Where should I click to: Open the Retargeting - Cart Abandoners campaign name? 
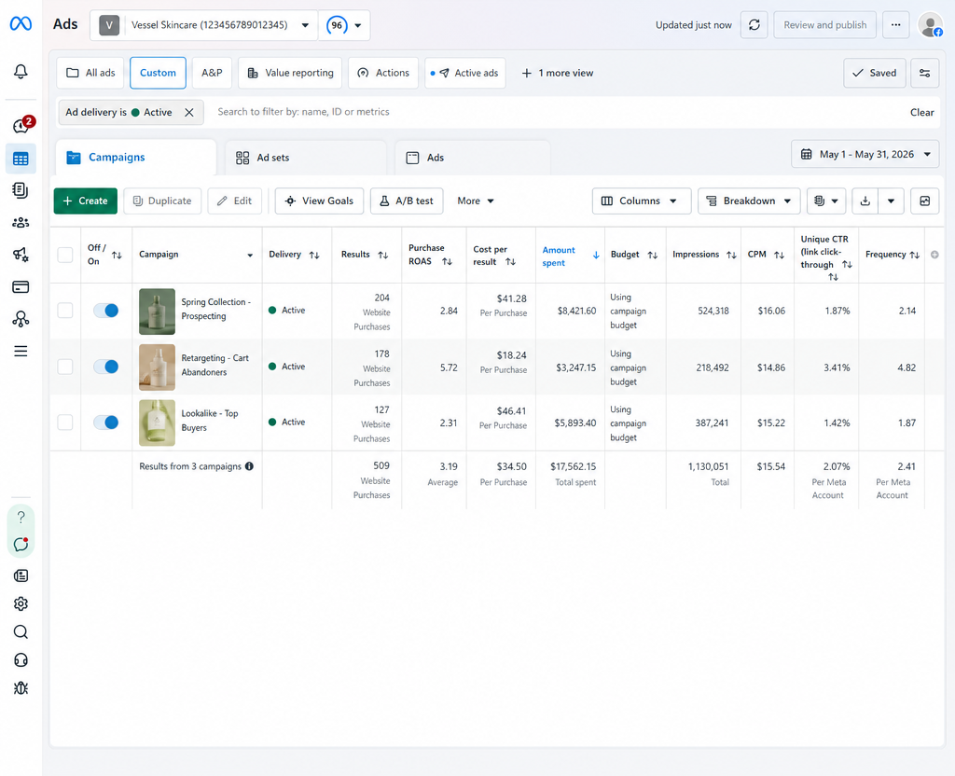215,366
